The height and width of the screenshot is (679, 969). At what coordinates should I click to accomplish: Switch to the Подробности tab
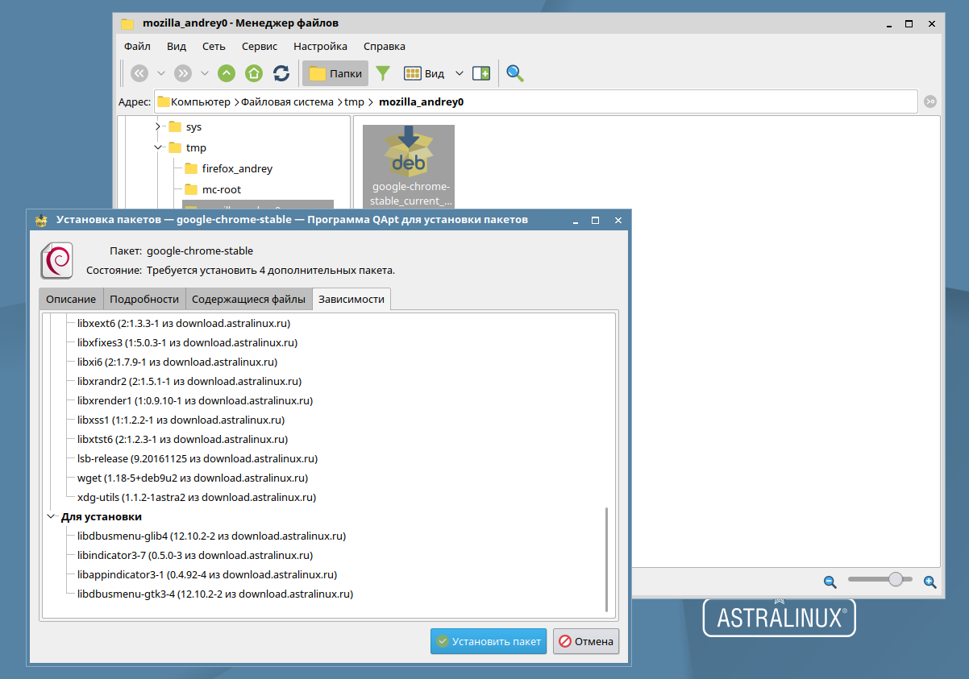click(144, 299)
